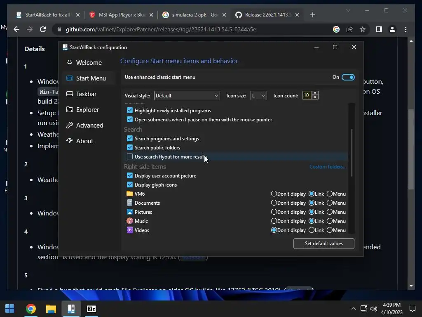This screenshot has width=422, height=317.
Task: Uncheck Highlight newly installed programs
Action: coord(130,110)
